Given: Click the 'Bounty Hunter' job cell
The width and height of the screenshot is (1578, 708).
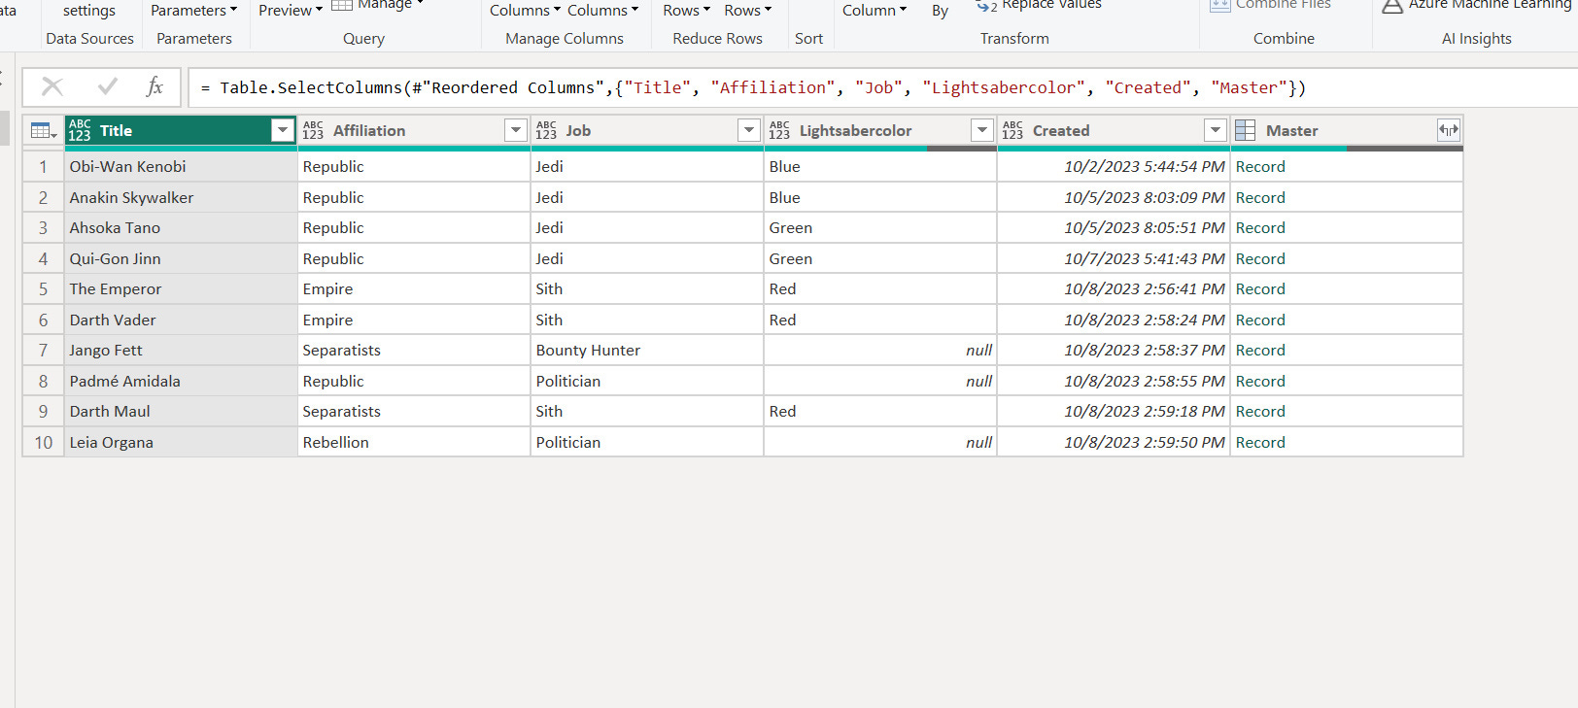Looking at the screenshot, I should [x=647, y=350].
